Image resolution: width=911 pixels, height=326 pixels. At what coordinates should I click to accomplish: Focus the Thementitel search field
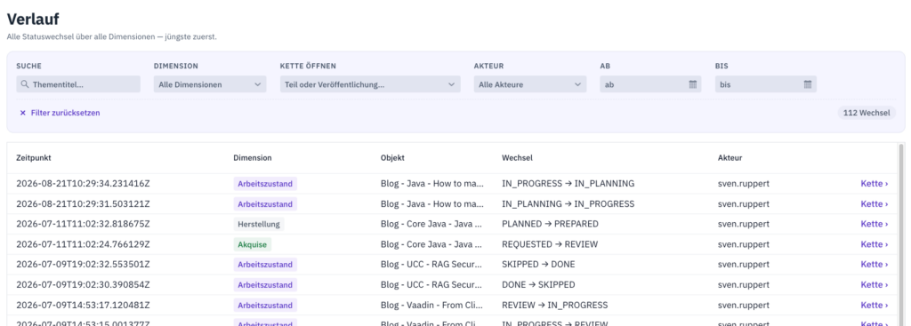point(78,84)
